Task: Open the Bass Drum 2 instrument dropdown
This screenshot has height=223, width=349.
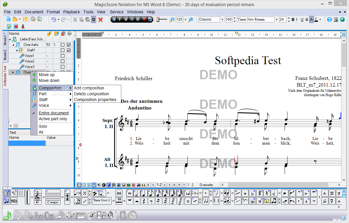Action: pyautogui.click(x=114, y=201)
